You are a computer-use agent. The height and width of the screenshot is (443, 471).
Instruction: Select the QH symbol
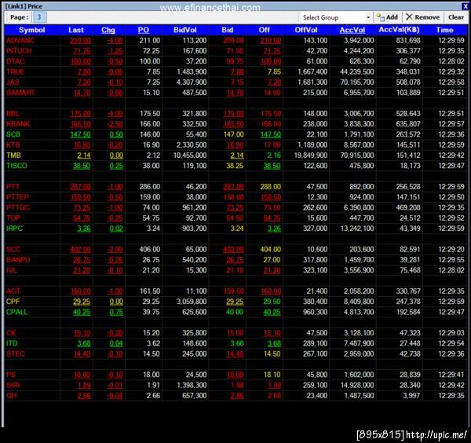tap(12, 396)
